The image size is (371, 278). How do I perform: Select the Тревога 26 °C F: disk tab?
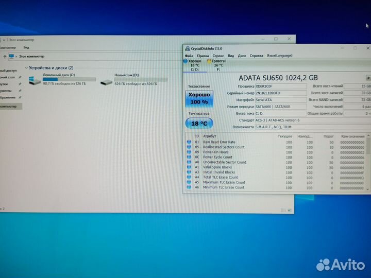click(217, 65)
